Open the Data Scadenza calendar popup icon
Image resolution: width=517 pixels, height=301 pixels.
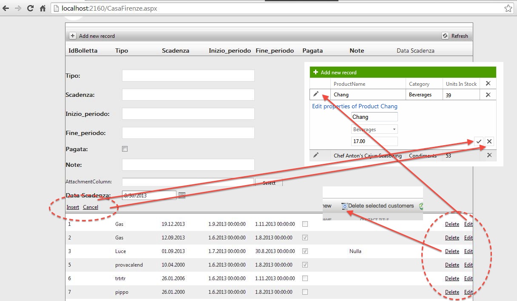point(182,195)
